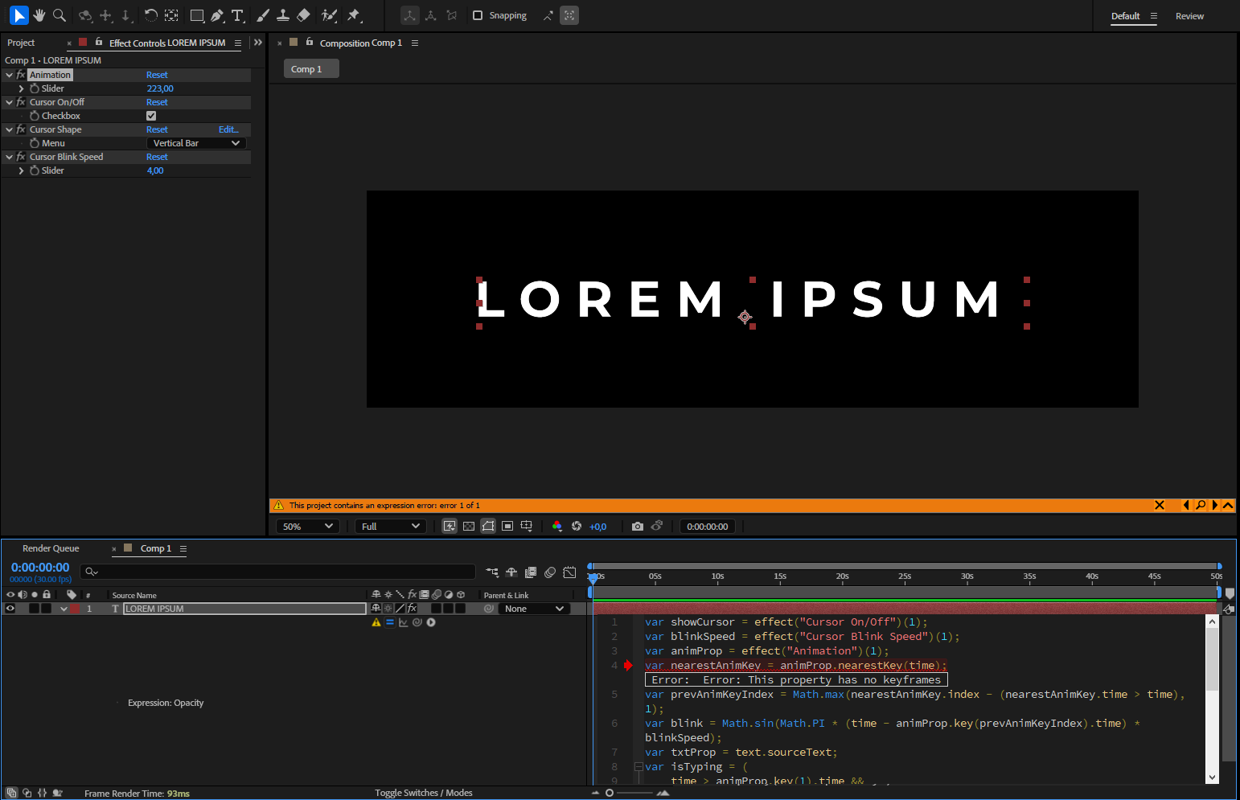Activate the Pen tool
The image size is (1240, 800).
pyautogui.click(x=217, y=15)
